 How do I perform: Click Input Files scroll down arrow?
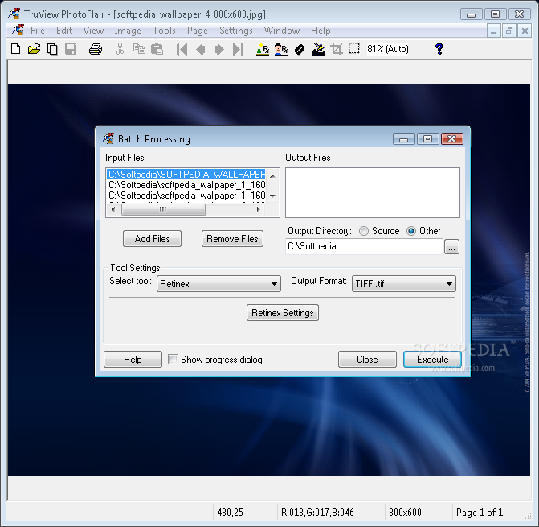(272, 196)
